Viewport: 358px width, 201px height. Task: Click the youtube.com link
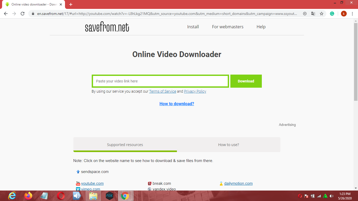(x=93, y=183)
